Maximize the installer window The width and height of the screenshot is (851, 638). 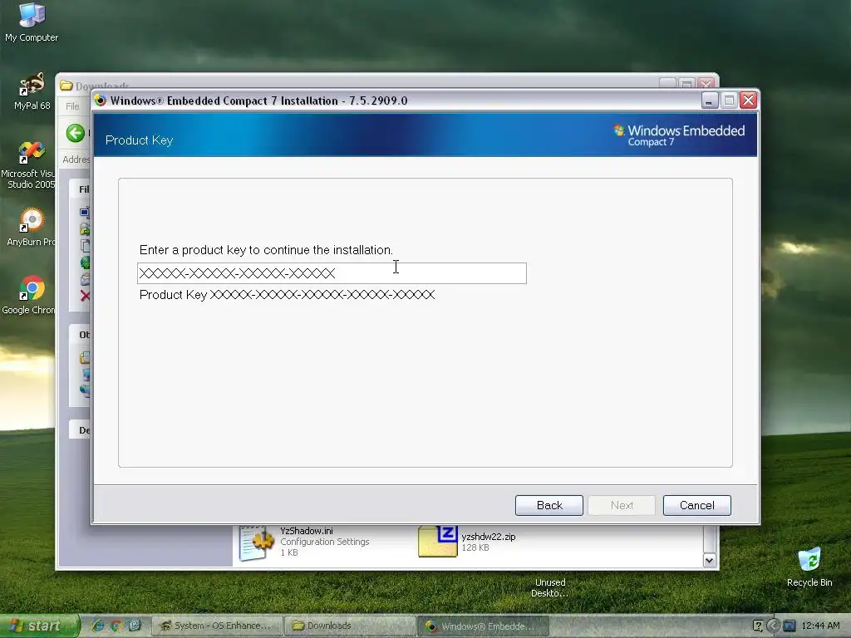pyautogui.click(x=729, y=101)
